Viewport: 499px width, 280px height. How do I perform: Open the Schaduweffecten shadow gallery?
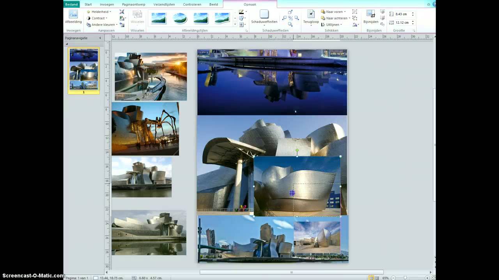coord(264,17)
